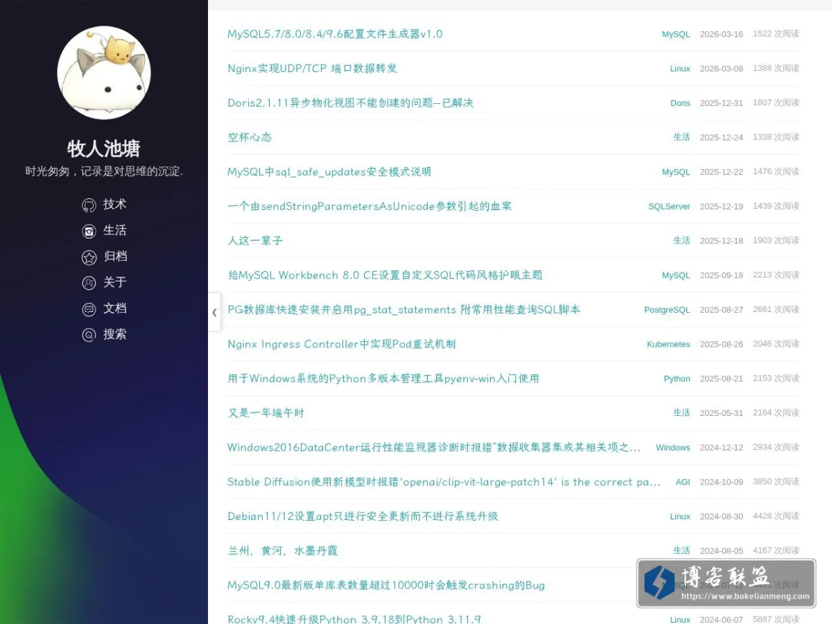
Task: Click the date 2025-12-19
Action: 721,206
